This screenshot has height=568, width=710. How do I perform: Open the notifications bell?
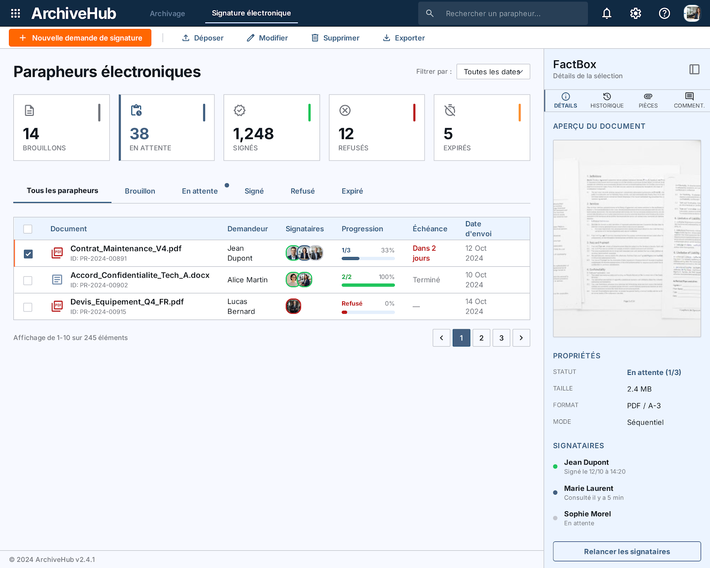coord(607,13)
